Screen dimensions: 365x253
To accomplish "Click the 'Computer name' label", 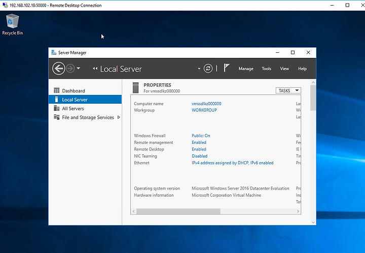I will click(x=149, y=104).
